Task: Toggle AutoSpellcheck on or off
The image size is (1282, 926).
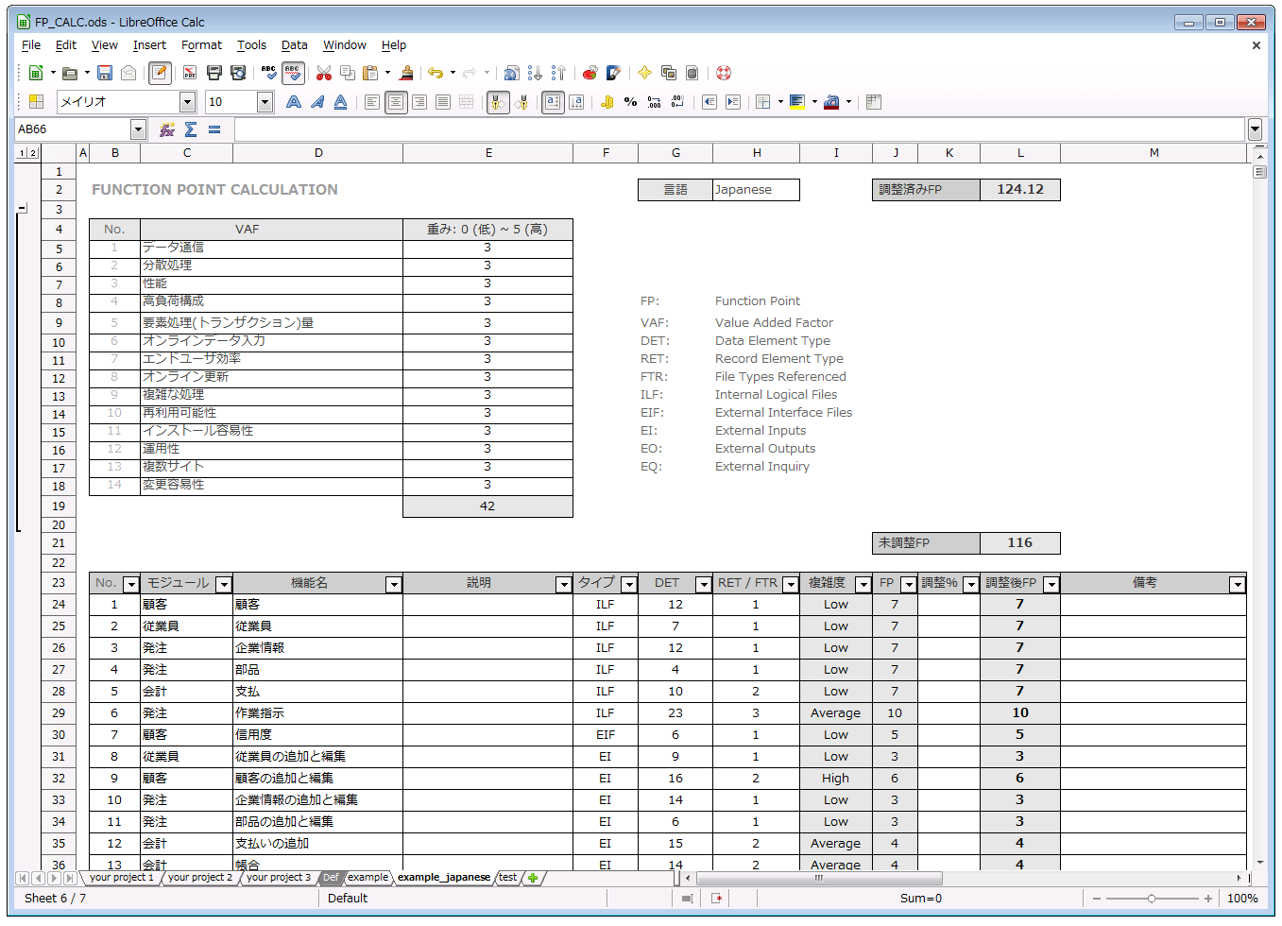Action: (294, 73)
